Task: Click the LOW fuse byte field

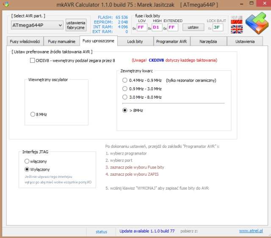Action: pos(142,28)
